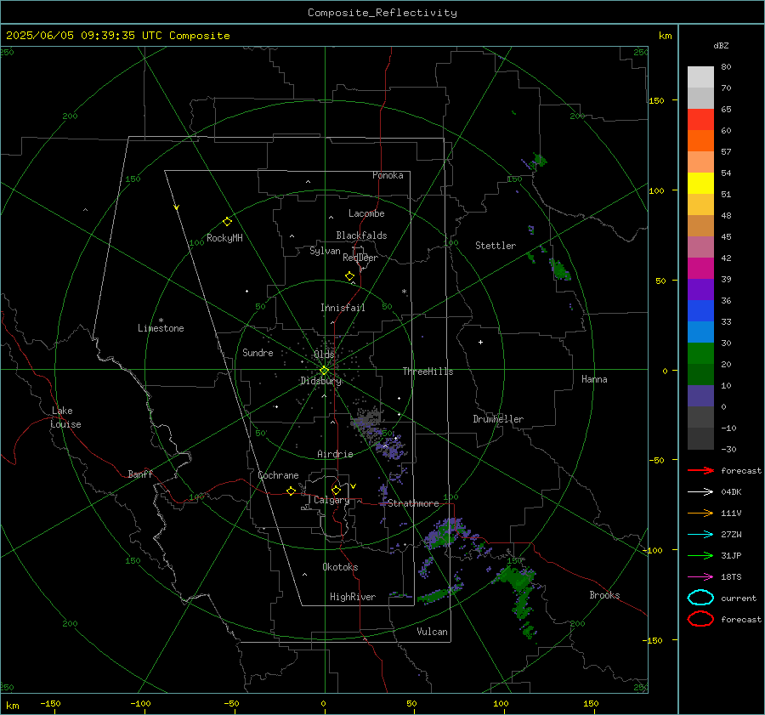Click the ThreeHills city label
Screen dimensions: 765x715
click(428, 372)
